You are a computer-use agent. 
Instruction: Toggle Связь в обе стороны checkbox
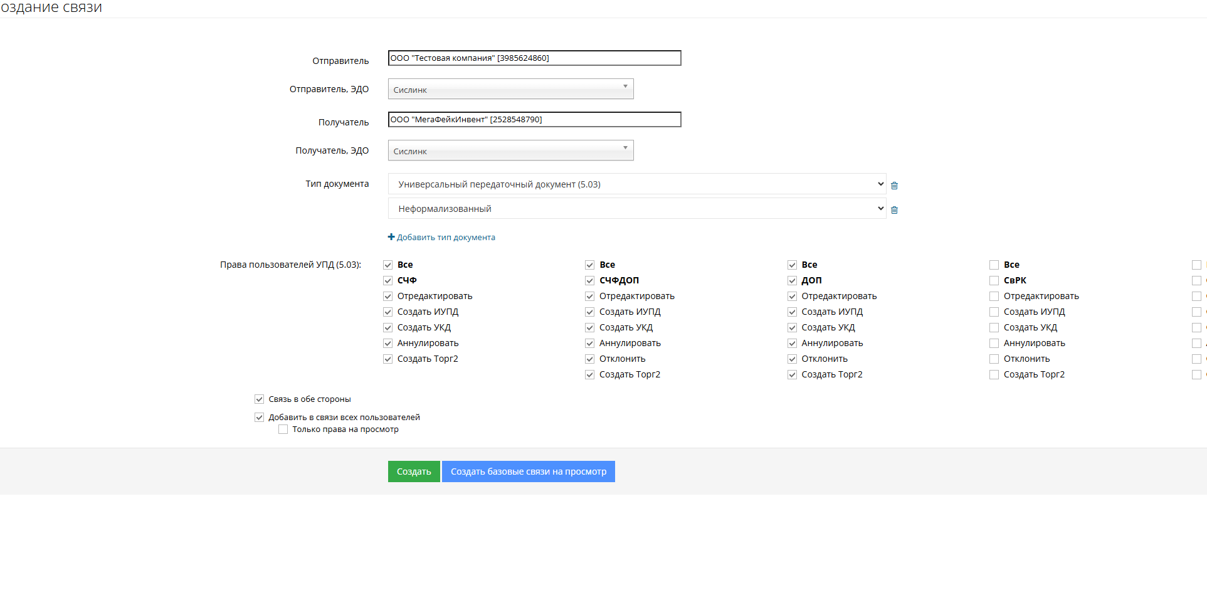click(260, 399)
